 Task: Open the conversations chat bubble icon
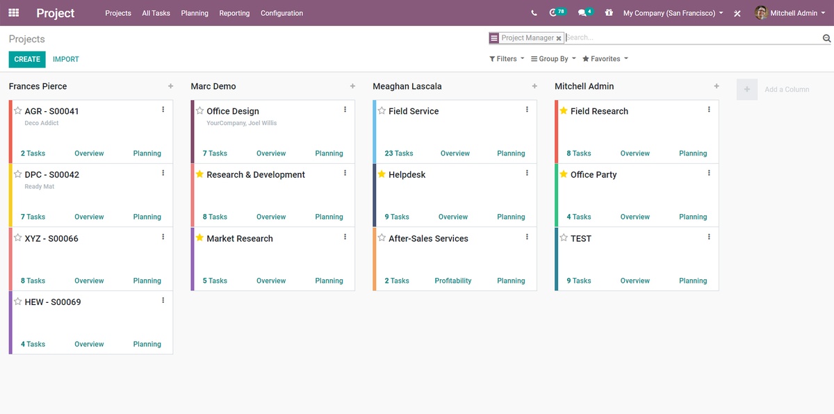tap(583, 13)
